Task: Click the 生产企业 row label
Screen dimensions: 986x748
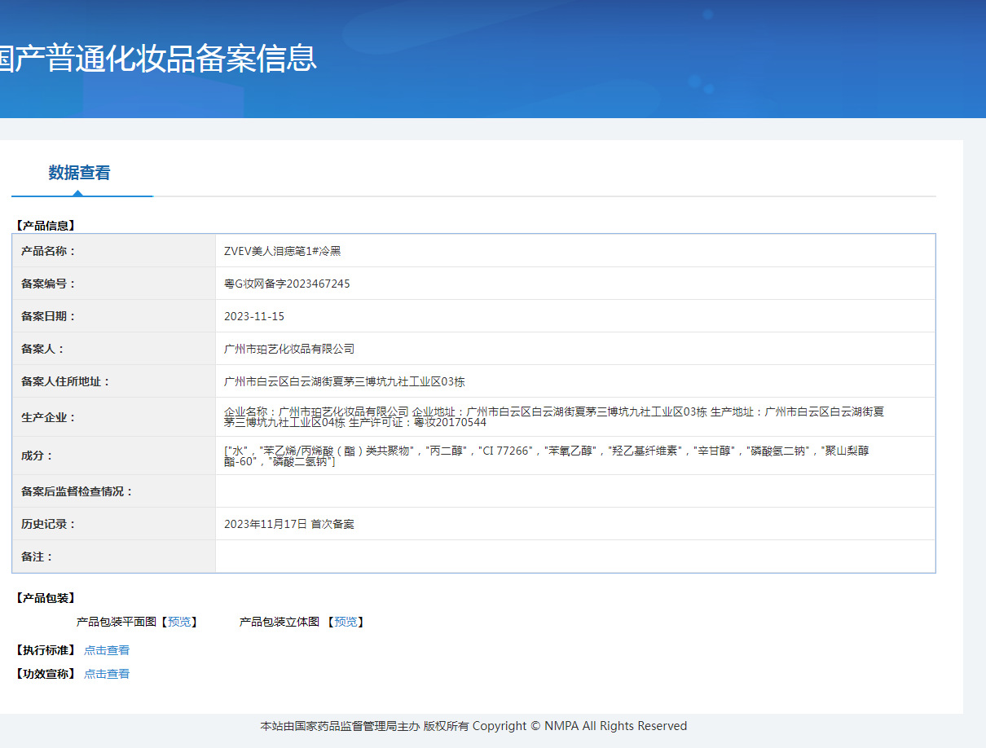Action: (x=48, y=417)
